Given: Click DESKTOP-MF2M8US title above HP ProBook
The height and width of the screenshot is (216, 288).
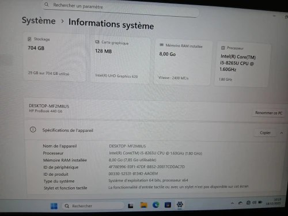Looking at the screenshot, I should pos(49,106).
